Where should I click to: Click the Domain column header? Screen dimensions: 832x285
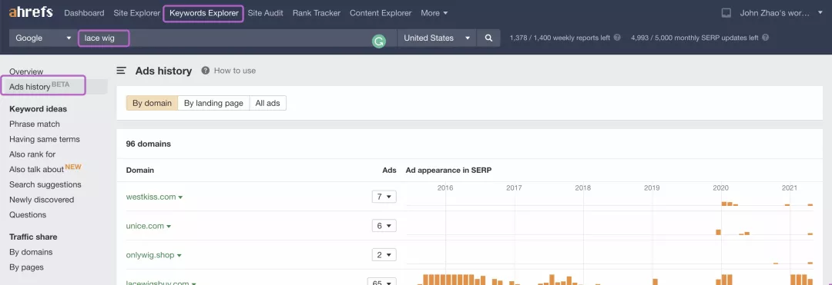point(140,171)
